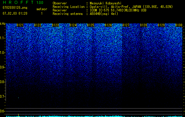Screen dimensions: 185x117
Task: Select the 0129 time marker label
Action: click(x=161, y=25)
